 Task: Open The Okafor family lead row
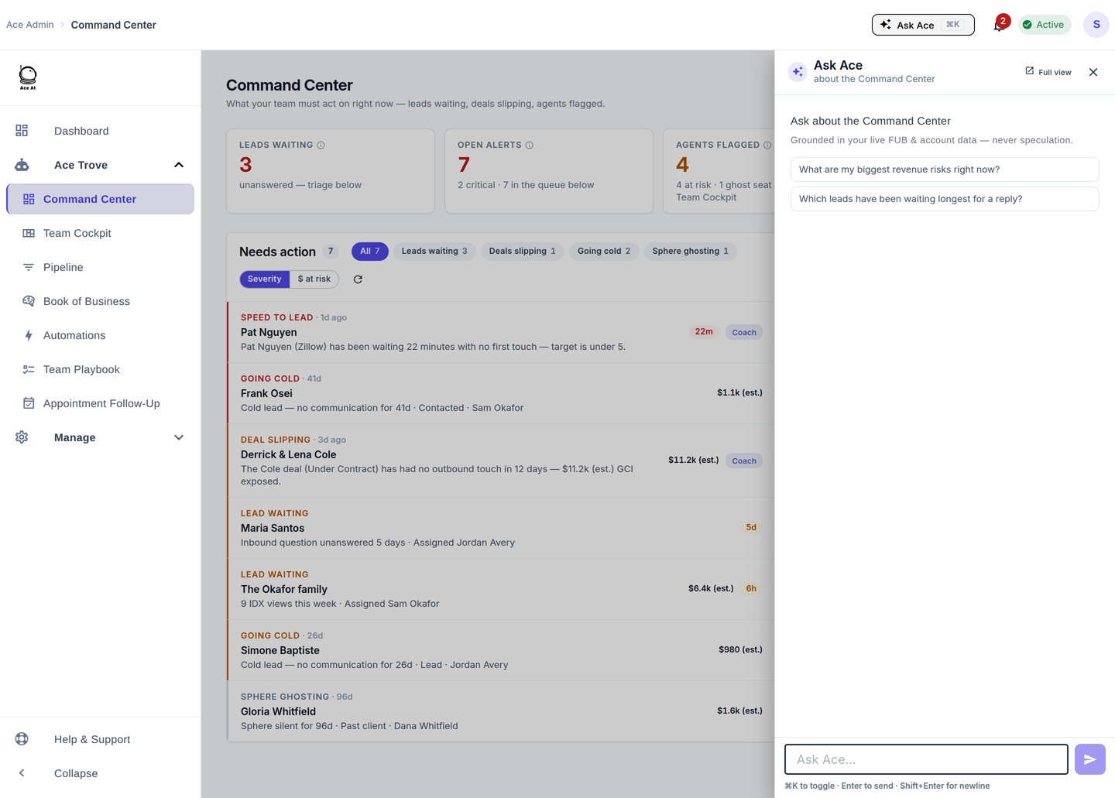pyautogui.click(x=501, y=589)
